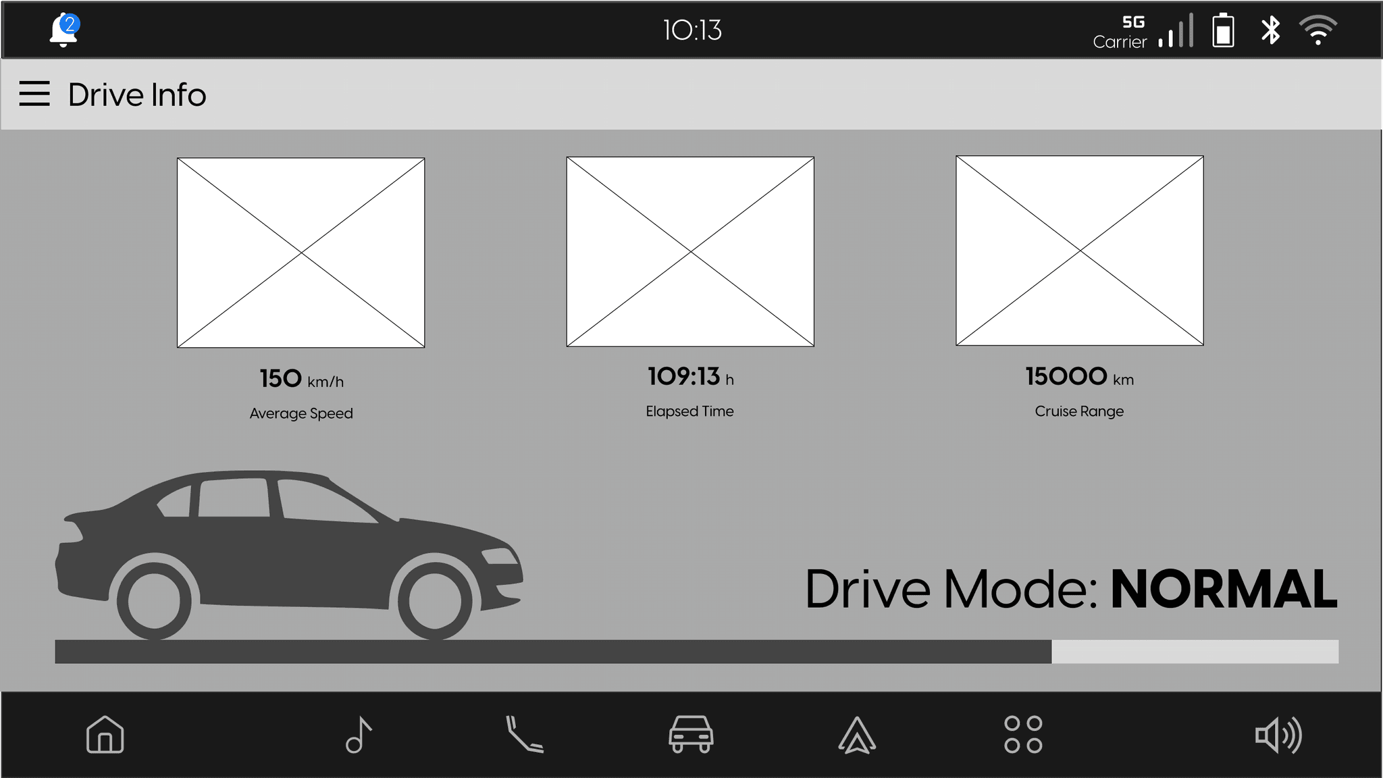Tap the volume speaker icon
The image size is (1383, 778).
pos(1278,735)
